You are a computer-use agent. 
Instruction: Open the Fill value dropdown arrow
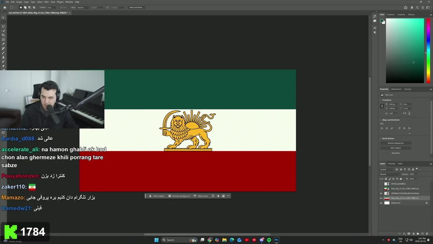416,179
